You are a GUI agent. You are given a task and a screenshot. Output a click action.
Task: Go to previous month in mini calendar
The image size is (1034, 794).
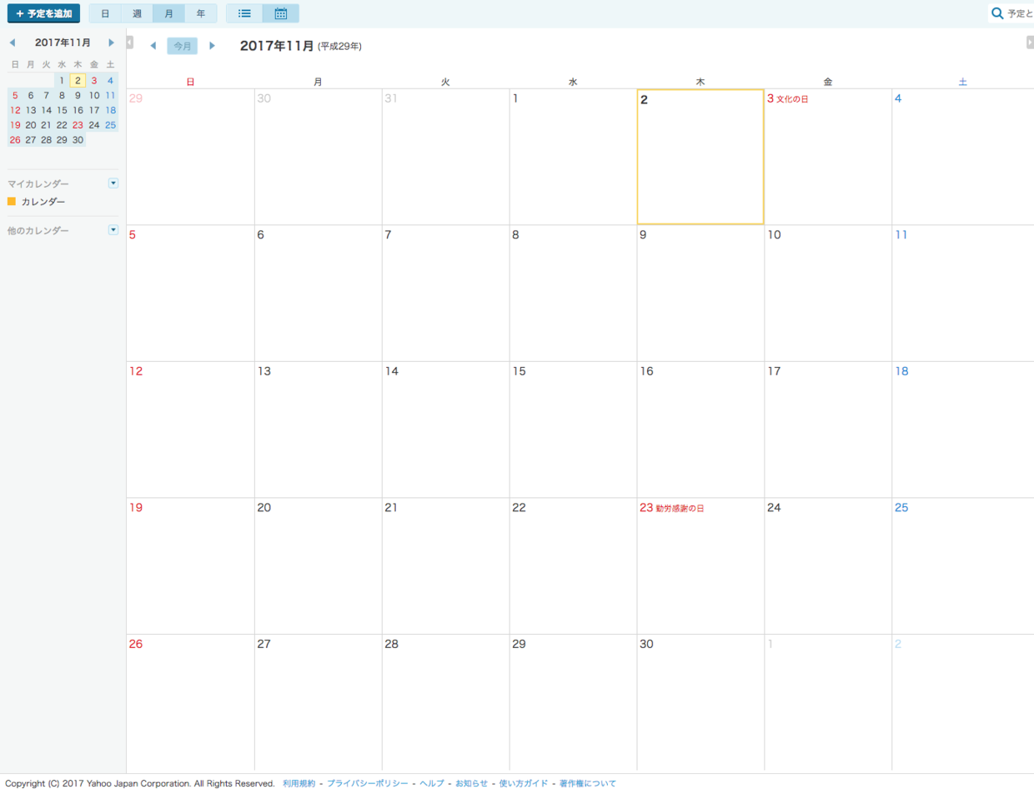tap(13, 43)
